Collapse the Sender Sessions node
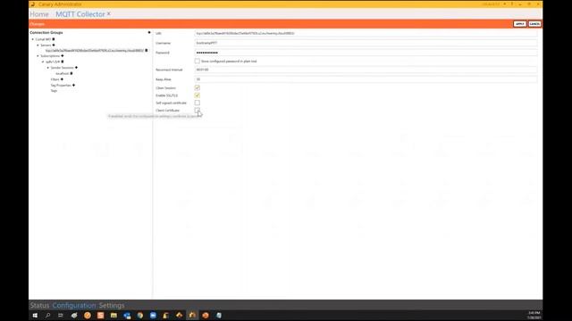Viewport: 572px width, 321px height. click(x=47, y=68)
